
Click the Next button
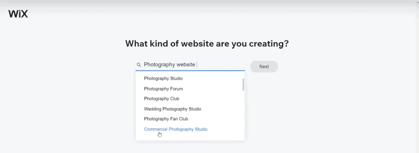pos(264,66)
